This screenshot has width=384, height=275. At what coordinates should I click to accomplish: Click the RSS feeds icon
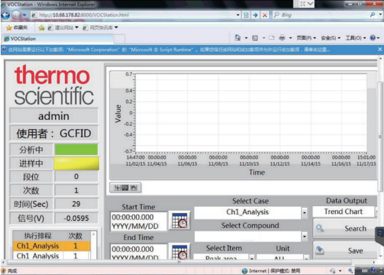tap(255, 38)
